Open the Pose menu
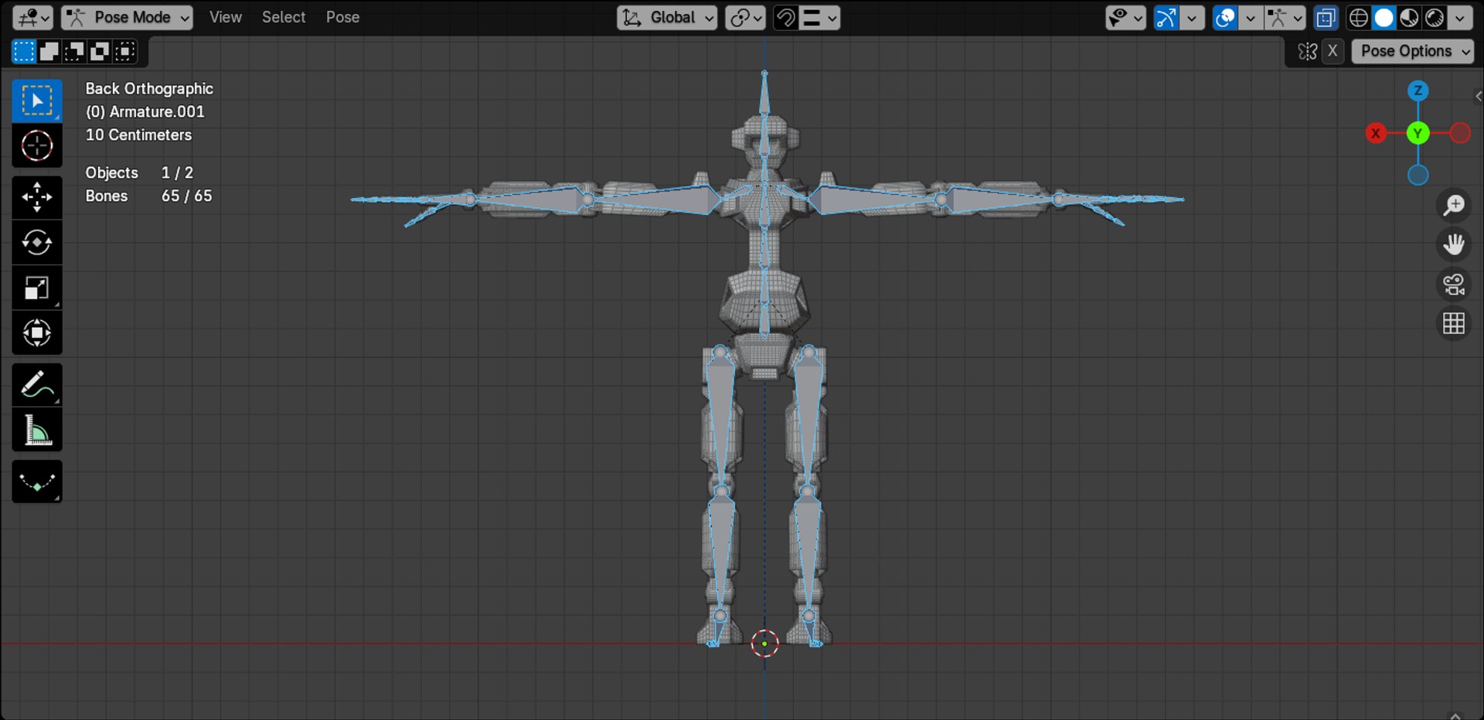The width and height of the screenshot is (1484, 720). (342, 17)
